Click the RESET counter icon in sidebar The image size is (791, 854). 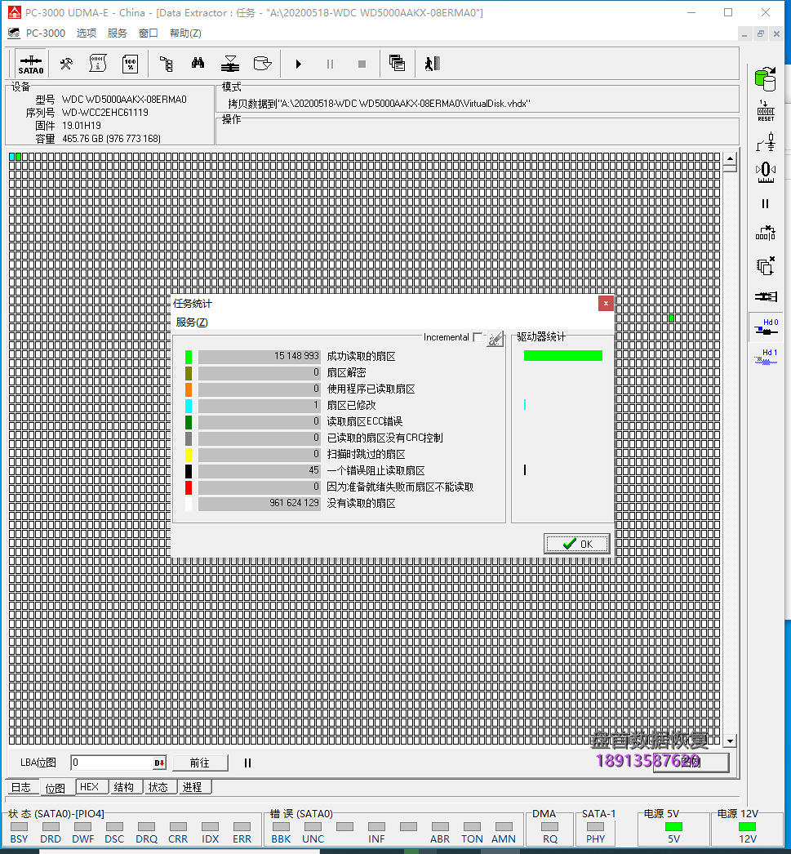[x=765, y=112]
